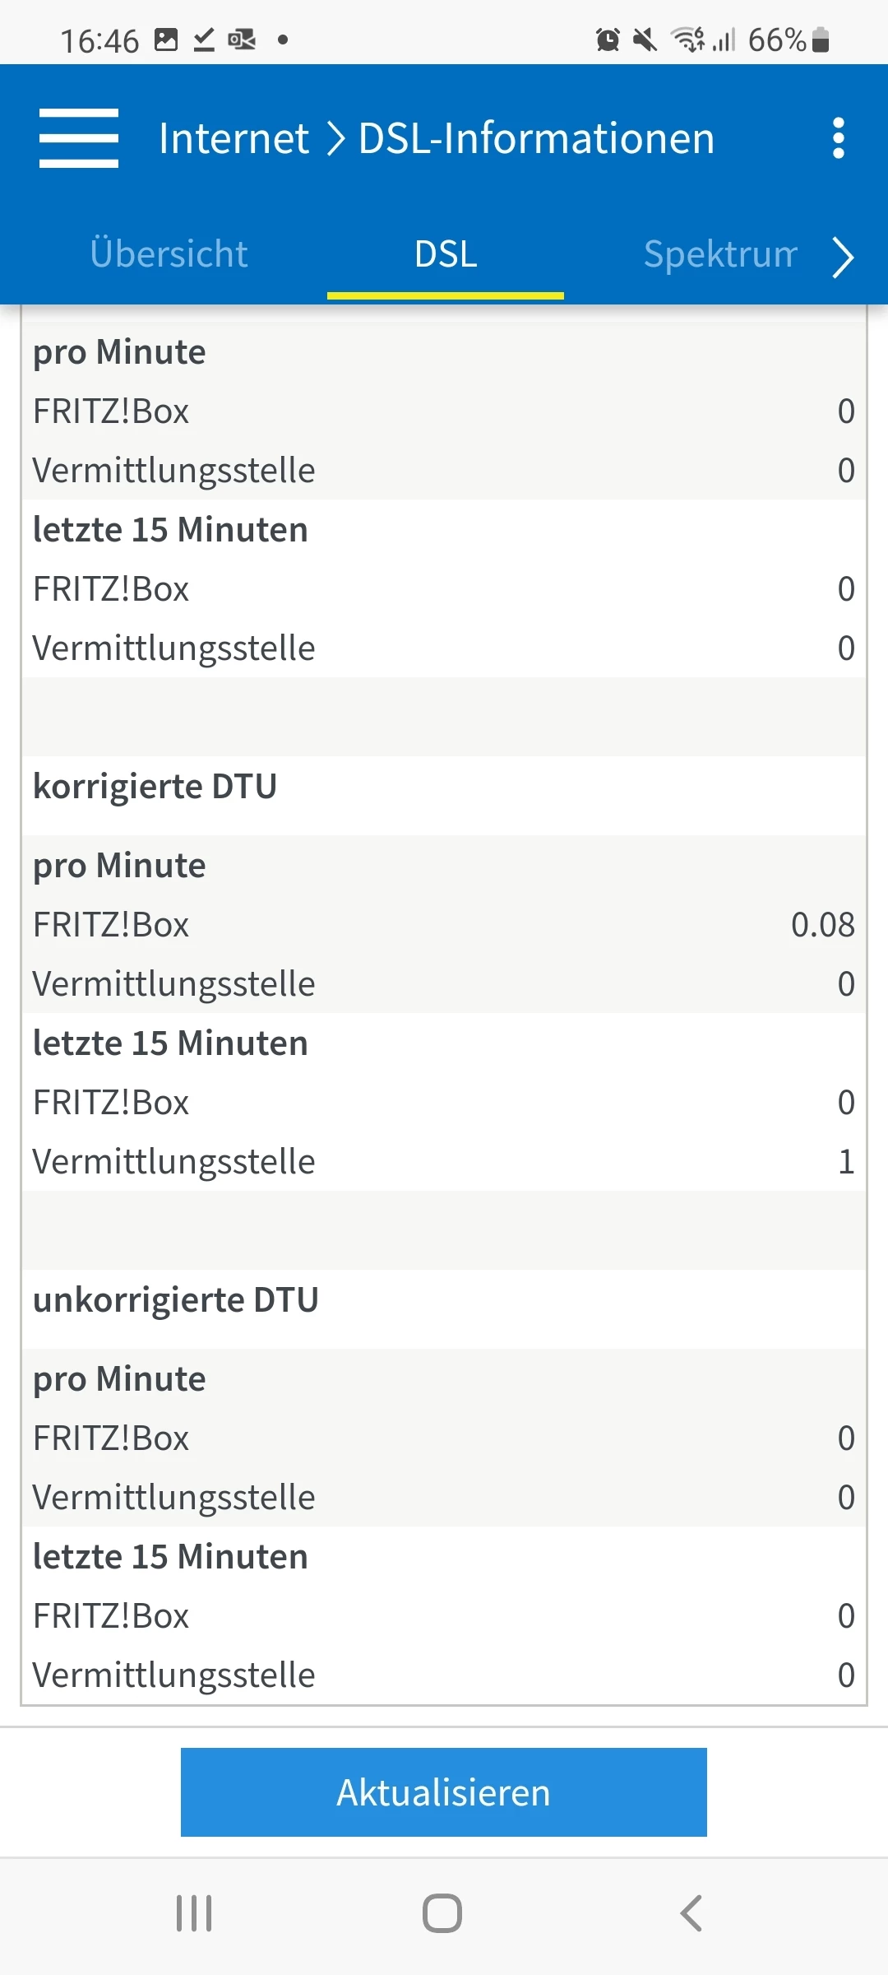Switch to the Übersicht tab
888x1975 pixels.
169,254
